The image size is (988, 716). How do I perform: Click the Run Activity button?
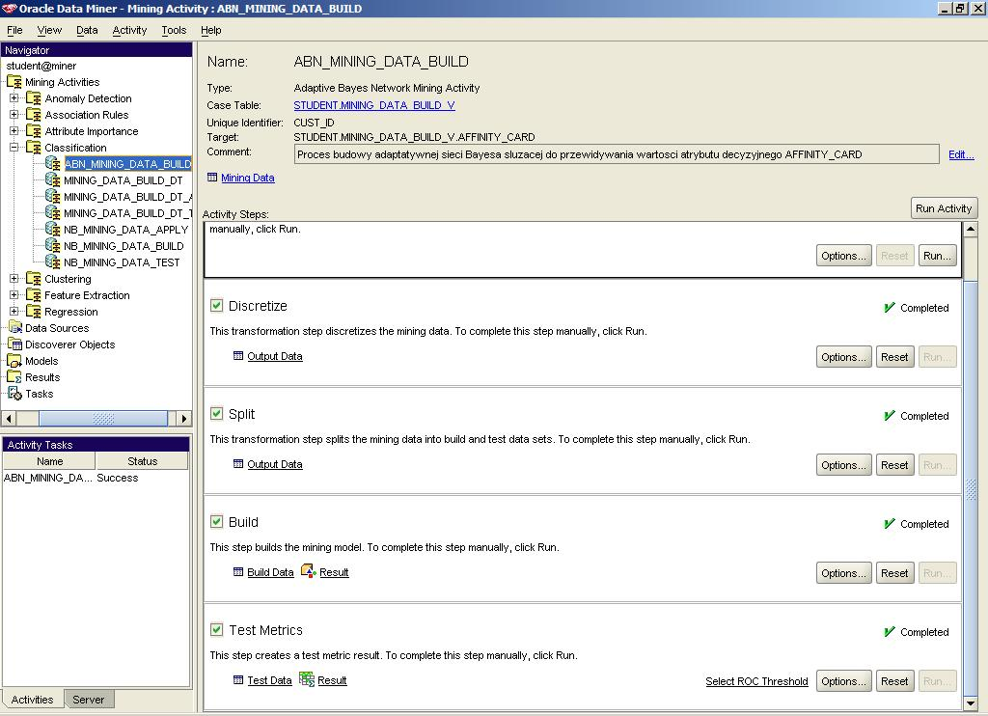point(944,208)
